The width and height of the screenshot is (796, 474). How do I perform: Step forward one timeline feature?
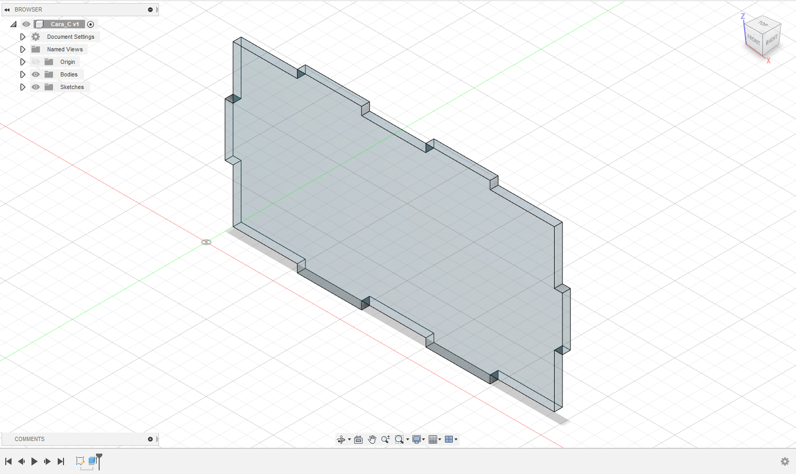pos(47,461)
